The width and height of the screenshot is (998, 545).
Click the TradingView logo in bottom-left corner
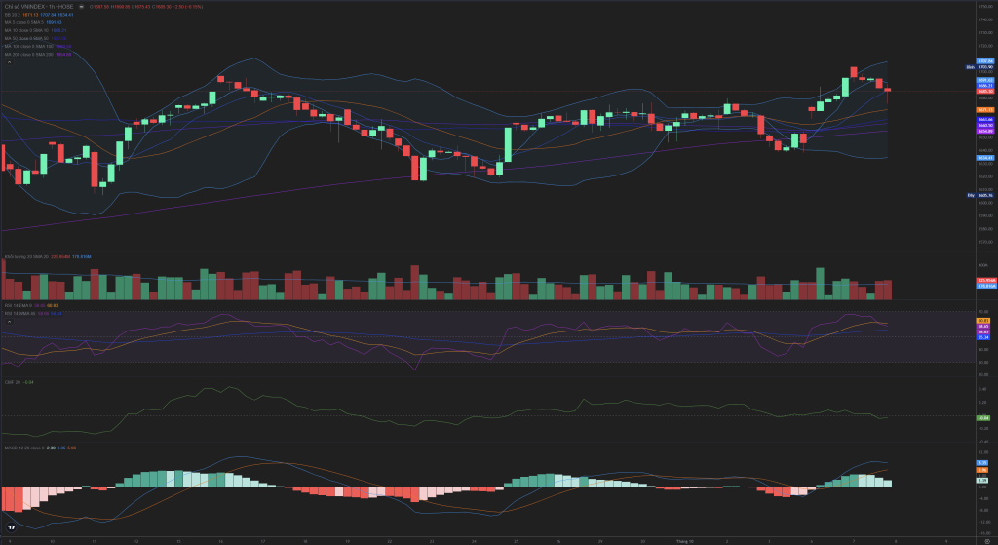(11, 527)
